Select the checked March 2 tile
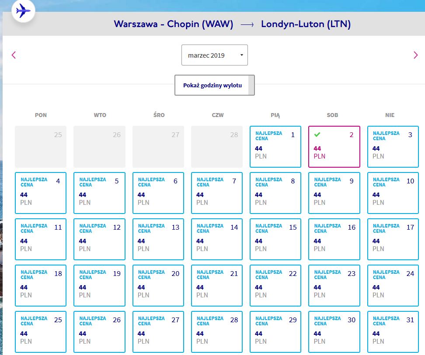The width and height of the screenshot is (425, 355). click(x=334, y=146)
